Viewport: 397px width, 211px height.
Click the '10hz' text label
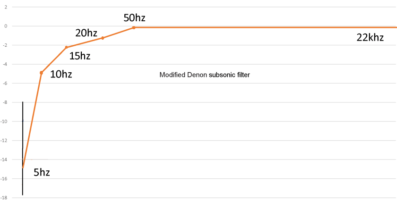(60, 74)
